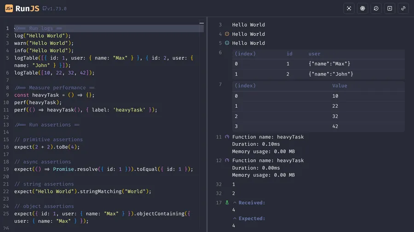Click the 'Run assertions' comment line
414x232 pixels.
(47, 125)
